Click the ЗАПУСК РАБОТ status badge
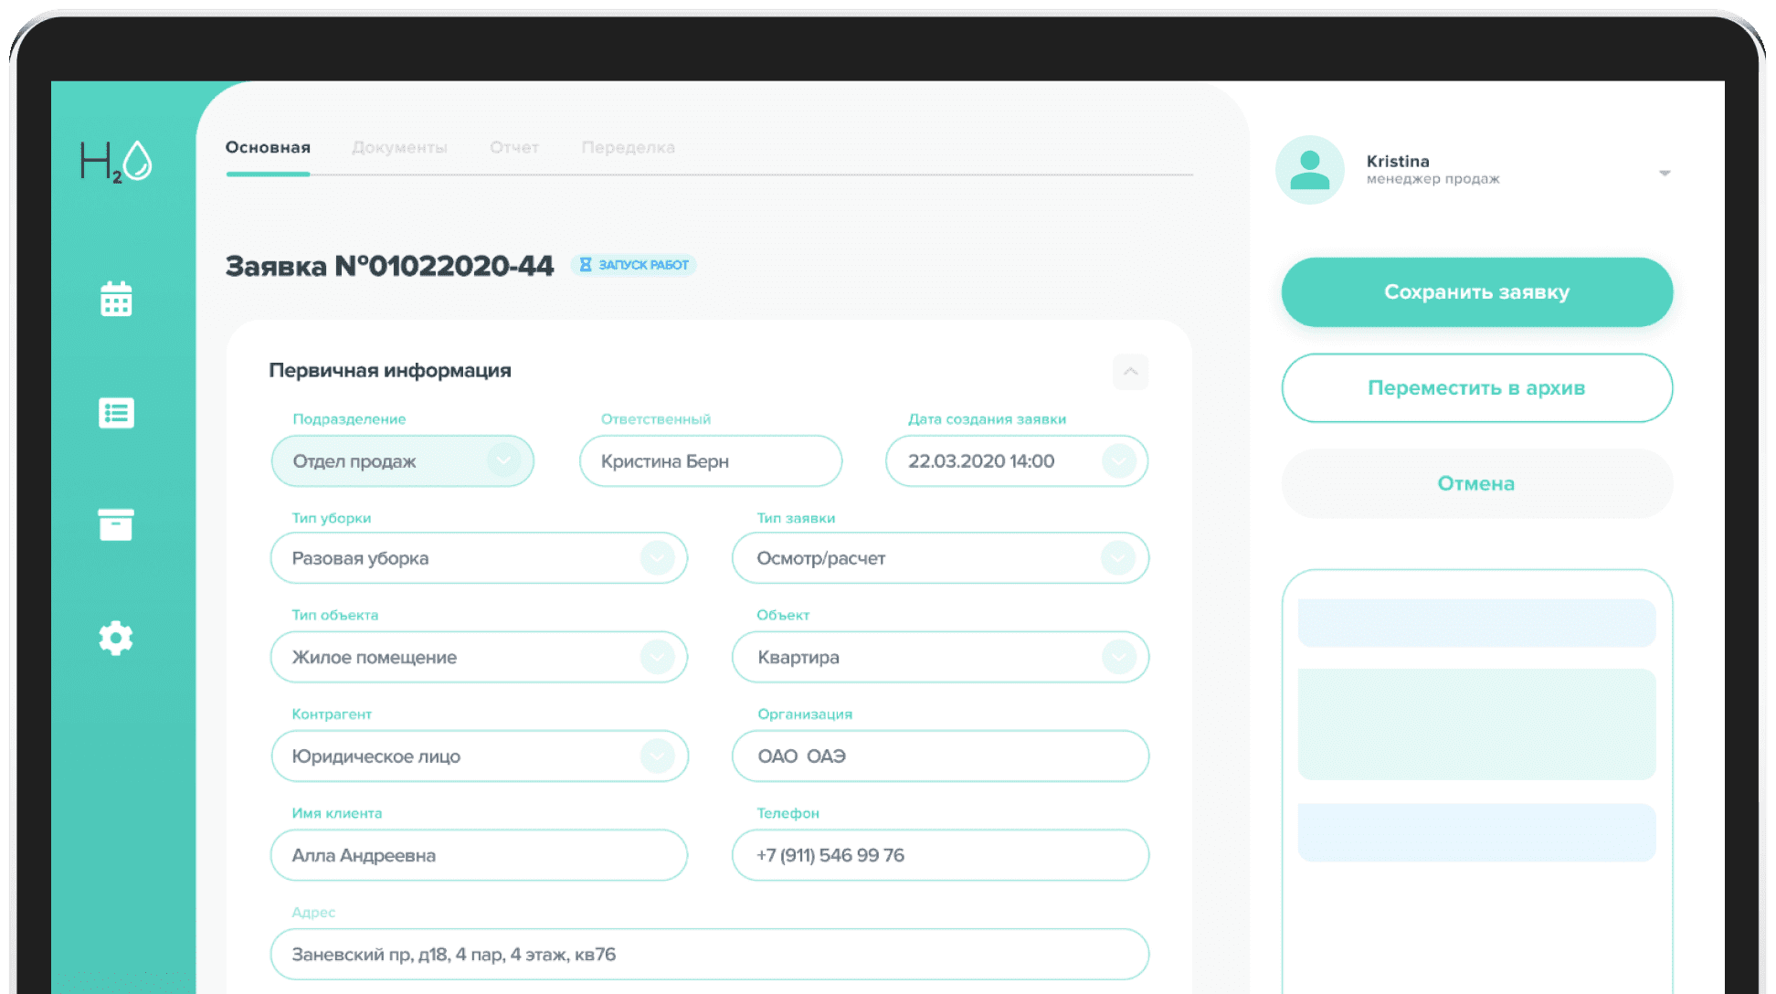 pos(634,265)
